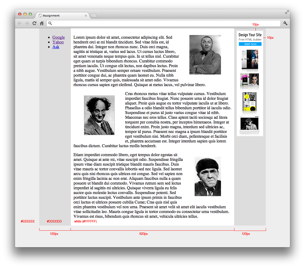
Task: Click the red close window button
Action: [20, 14]
